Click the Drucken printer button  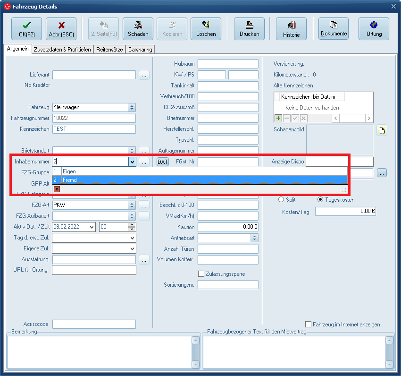(x=249, y=29)
